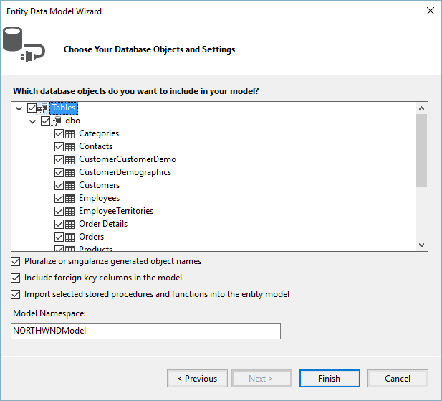Select the Tables label in the tree
This screenshot has width=442, height=401.
(x=64, y=108)
